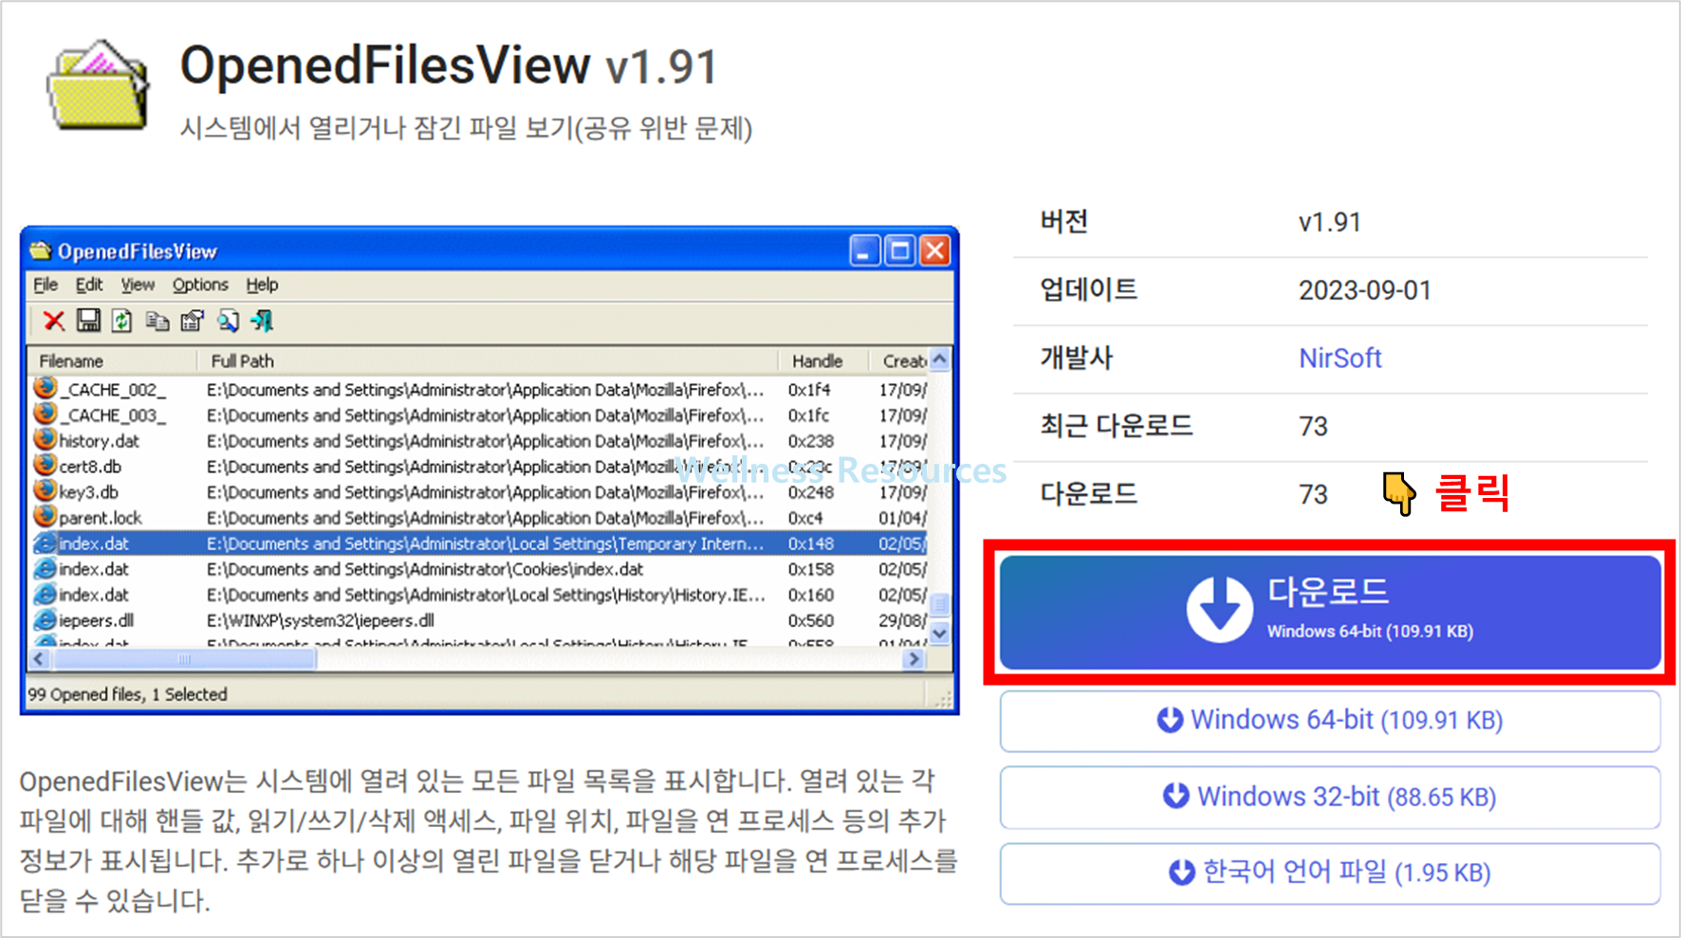Download the Windows 32-bit (88.65 KB) version

point(1330,797)
